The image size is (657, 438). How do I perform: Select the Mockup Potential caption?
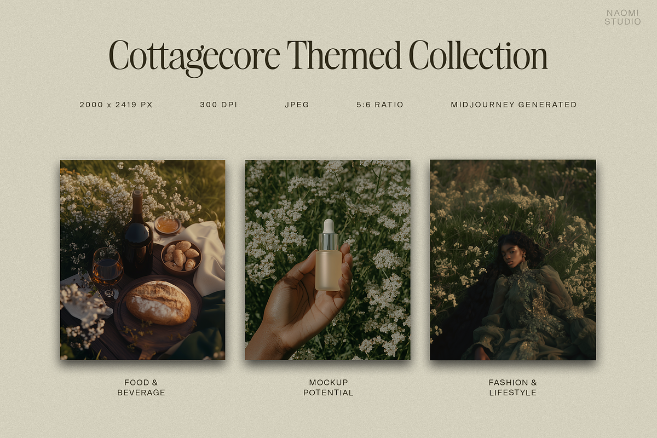point(328,387)
